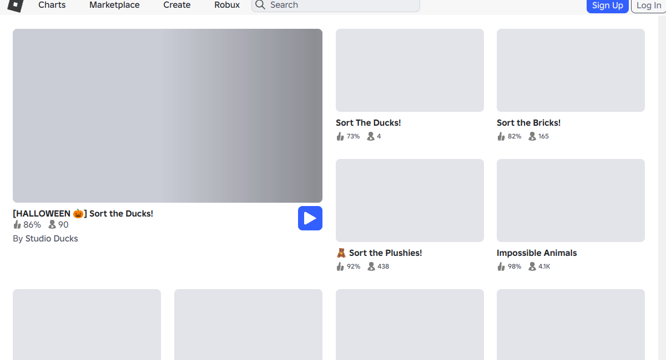Screen dimensions: 666x360
Task: Go to the Create tab
Action: pyautogui.click(x=177, y=5)
